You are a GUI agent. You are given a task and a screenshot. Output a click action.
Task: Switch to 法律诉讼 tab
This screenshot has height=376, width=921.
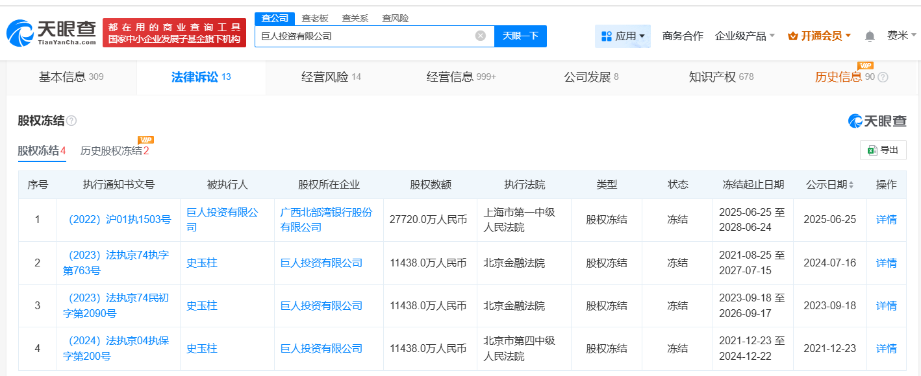pos(201,77)
